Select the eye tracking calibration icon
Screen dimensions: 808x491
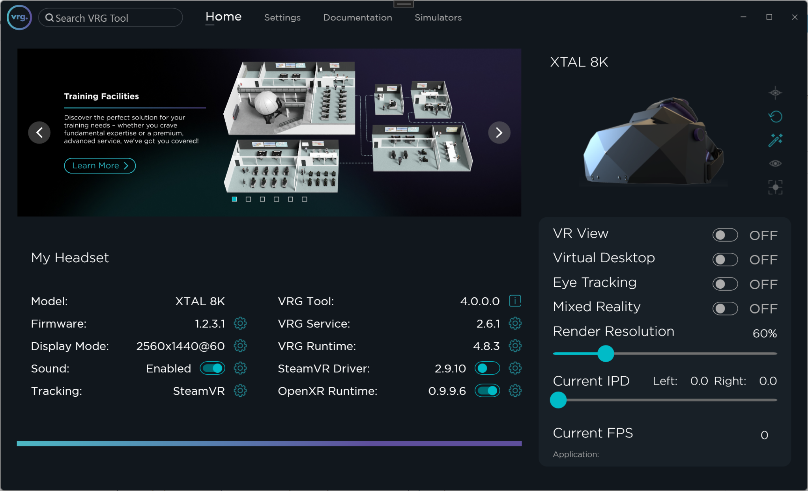coord(774,93)
